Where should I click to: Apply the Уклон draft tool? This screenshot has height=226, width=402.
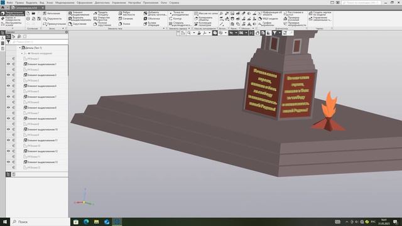[124, 24]
